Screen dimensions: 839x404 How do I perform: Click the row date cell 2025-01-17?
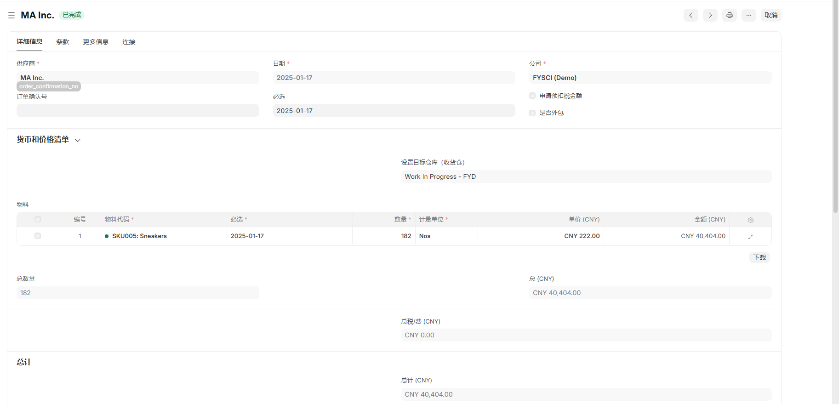pos(290,236)
